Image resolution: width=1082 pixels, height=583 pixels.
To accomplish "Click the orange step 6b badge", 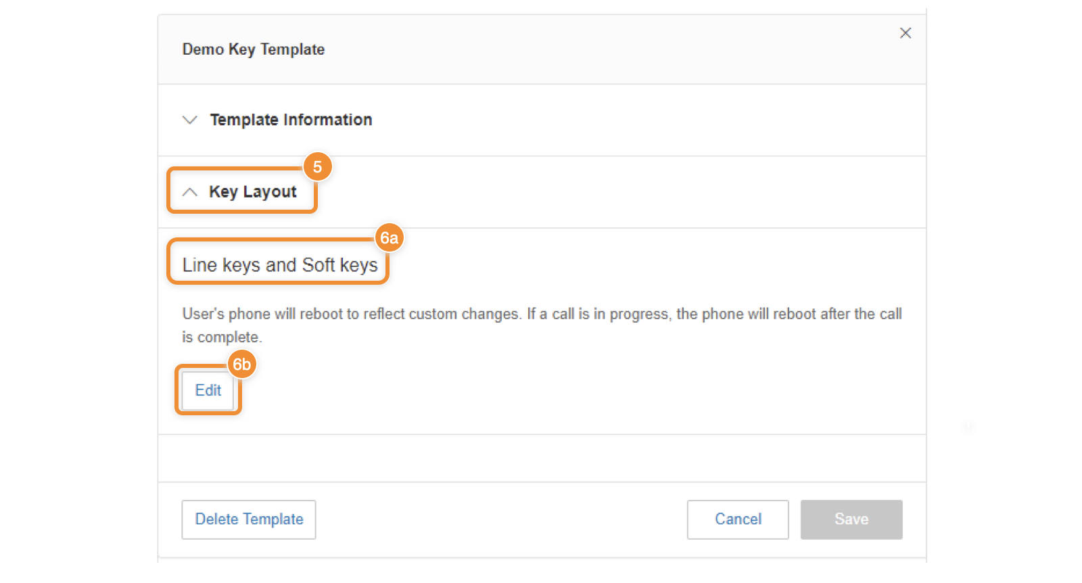I will (x=241, y=365).
